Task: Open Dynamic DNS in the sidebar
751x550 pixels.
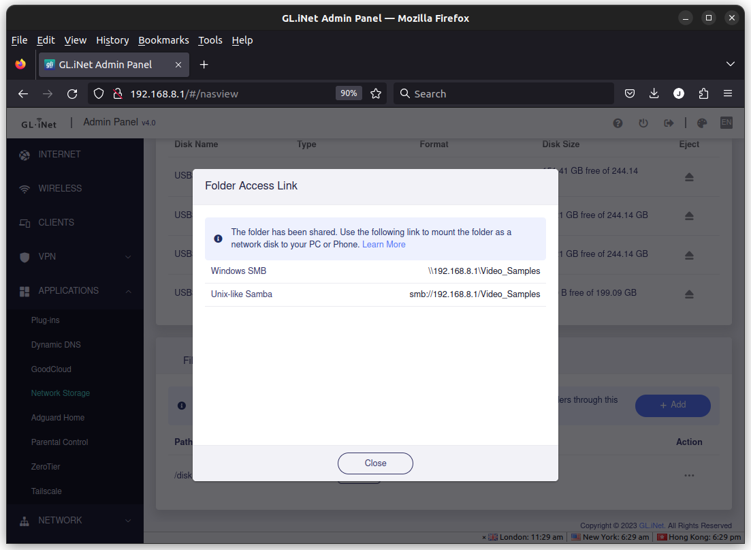Action: point(56,345)
